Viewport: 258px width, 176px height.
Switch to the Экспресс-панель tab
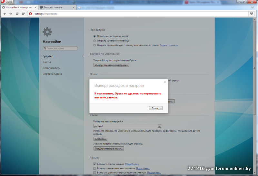[x=57, y=7]
